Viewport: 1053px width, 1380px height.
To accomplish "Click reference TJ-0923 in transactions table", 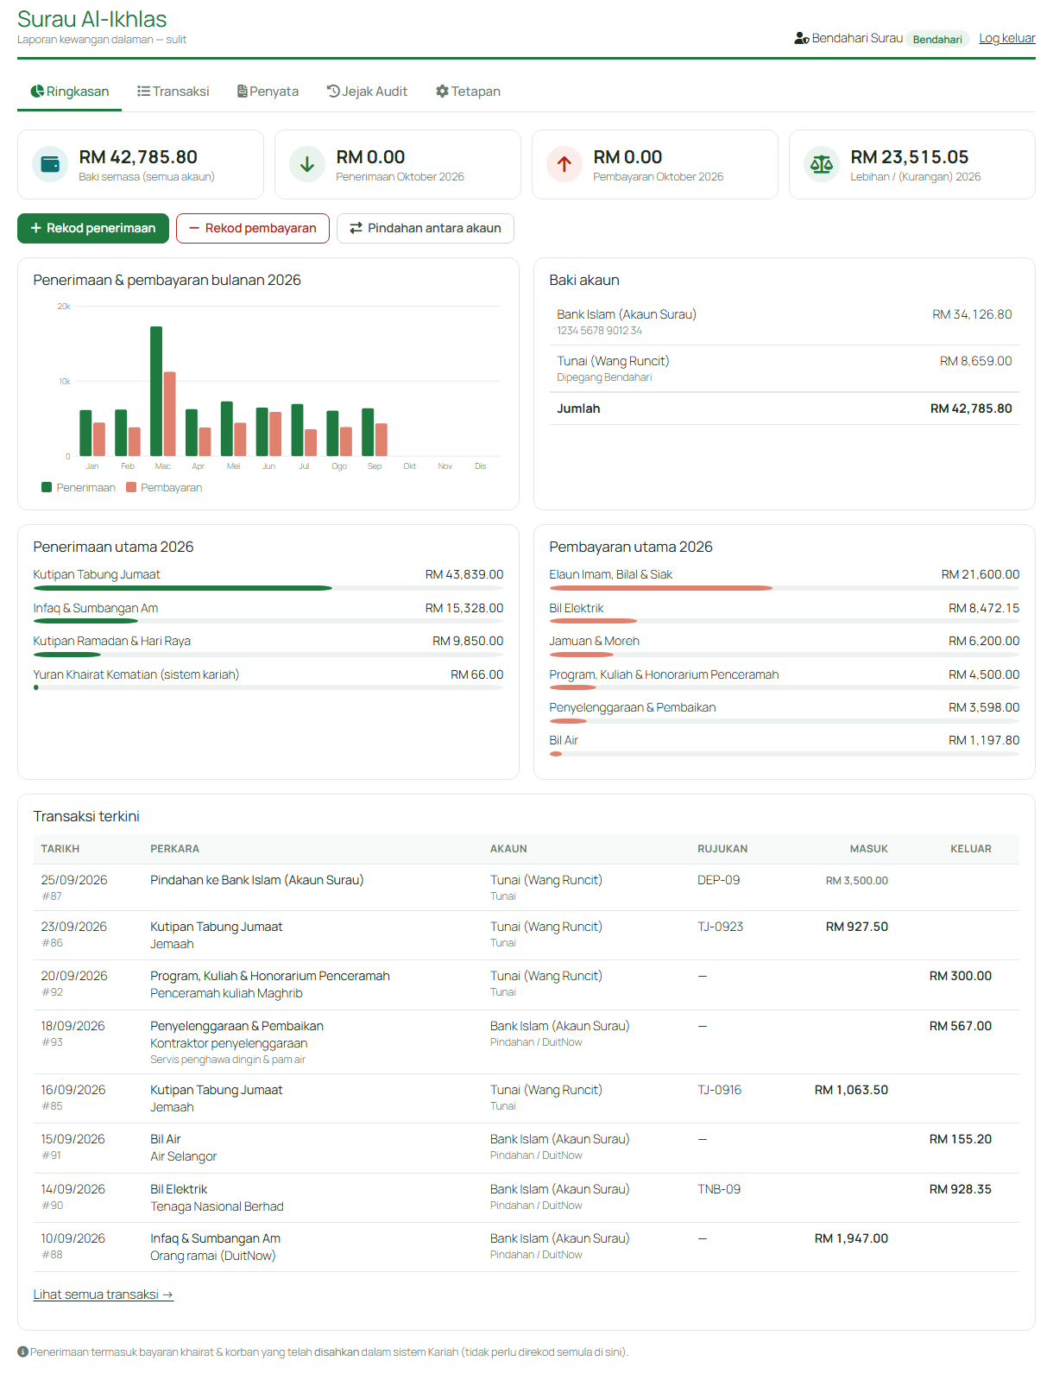I will coord(720,927).
